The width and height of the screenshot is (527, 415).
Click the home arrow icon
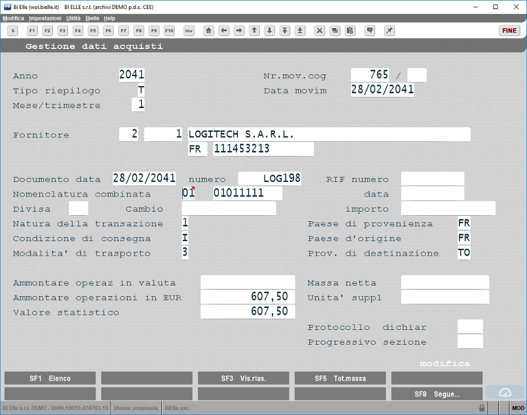[209, 30]
